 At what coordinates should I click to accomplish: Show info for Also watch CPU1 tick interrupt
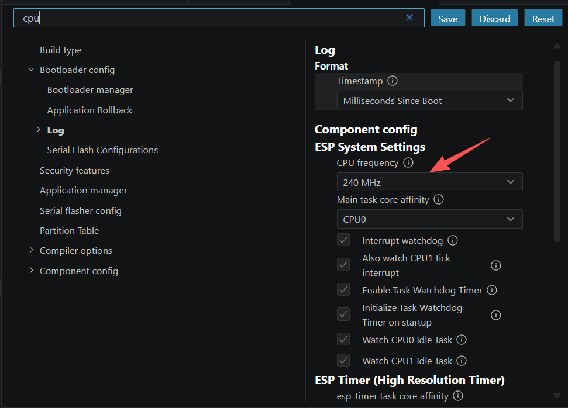(496, 265)
